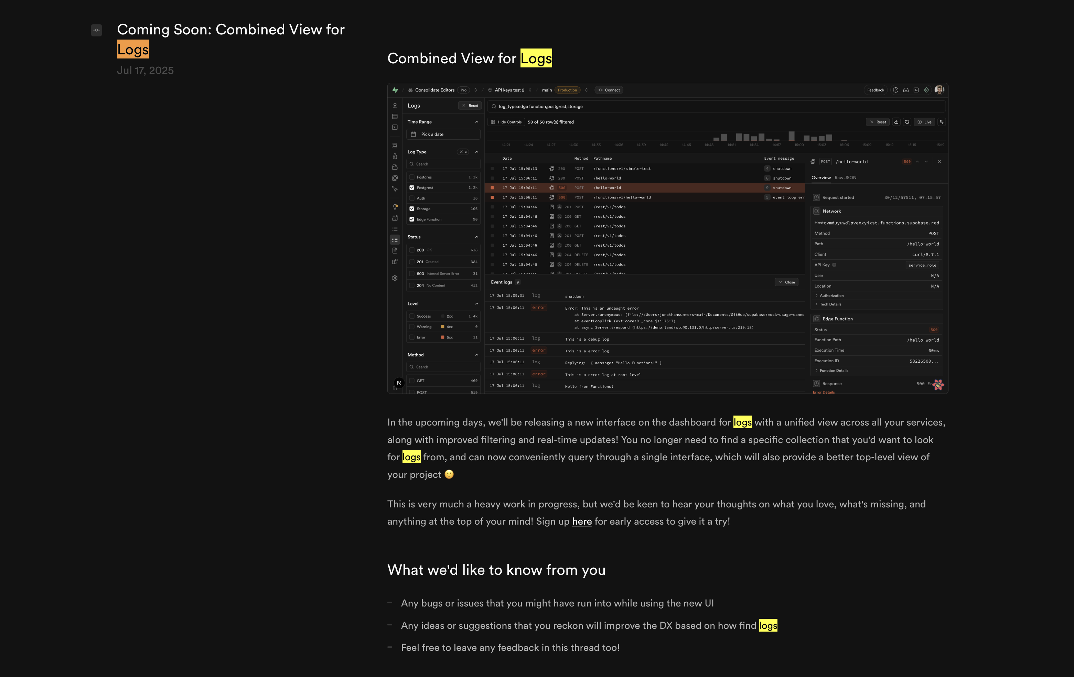Viewport: 1074px width, 677px height.
Task: Click the 'here' early access link
Action: (x=582, y=522)
